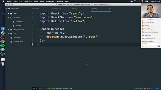Click the file icon beside index.js in tree
The image size is (161, 90).
[x=13, y=25]
